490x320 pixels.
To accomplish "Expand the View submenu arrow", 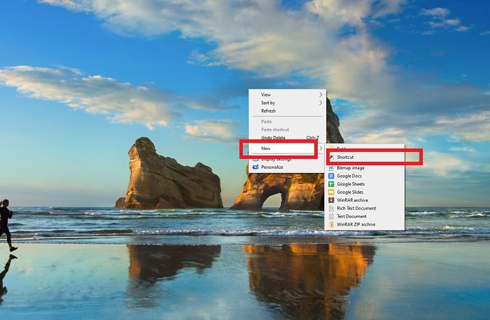I will coord(321,95).
